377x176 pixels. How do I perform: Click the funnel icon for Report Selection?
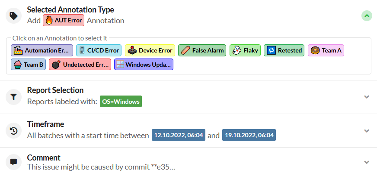[x=13, y=97]
